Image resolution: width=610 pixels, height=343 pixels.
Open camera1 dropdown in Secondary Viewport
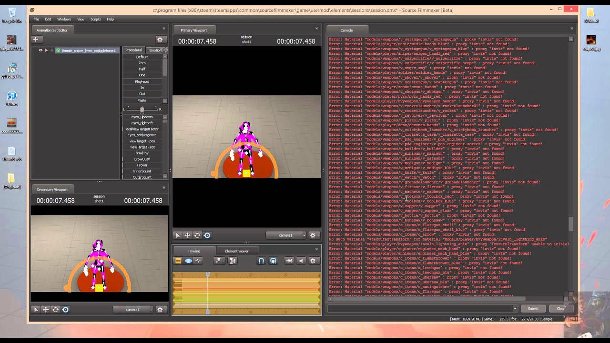[133, 310]
